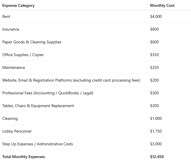Select Tables, Chairs & Equipment Replacement
This screenshot has height=164, width=191.
coord(38,106)
